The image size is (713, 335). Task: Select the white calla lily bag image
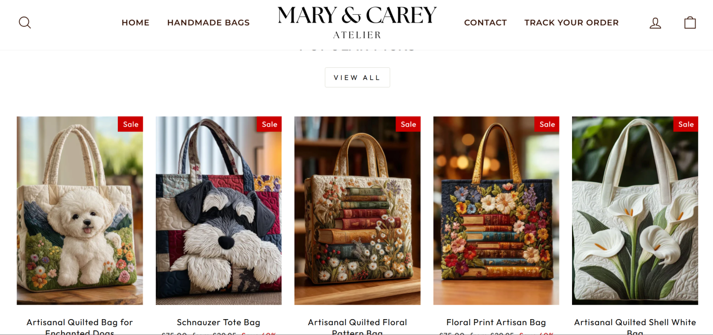[635, 211]
